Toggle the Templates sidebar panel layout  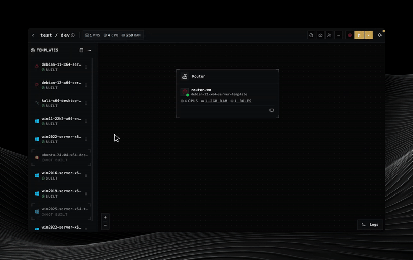(81, 51)
